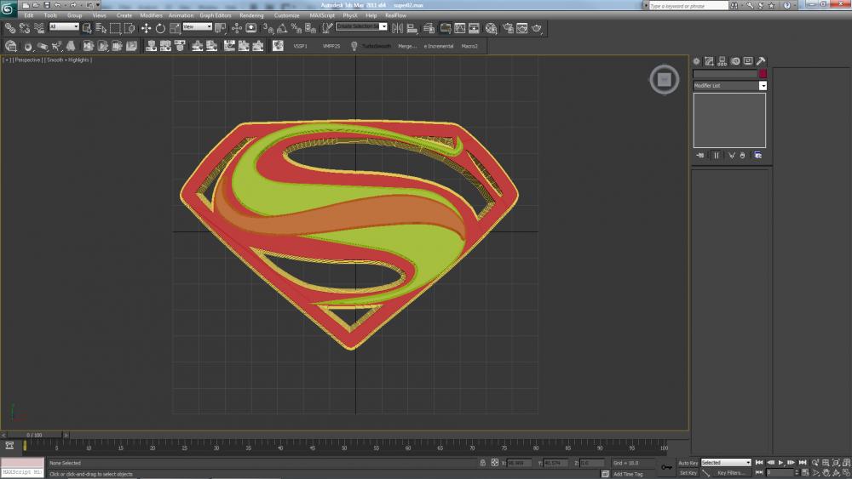
Task: Open the Edit menu
Action: 29,15
